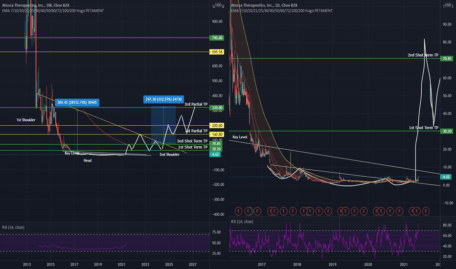Image resolution: width=456 pixels, height=269 pixels.
Task: Click the '1st Shoulder' annotation
Action: 26,120
